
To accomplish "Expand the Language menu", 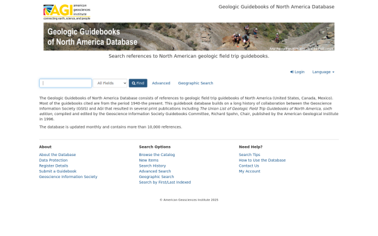I will 323,72.
